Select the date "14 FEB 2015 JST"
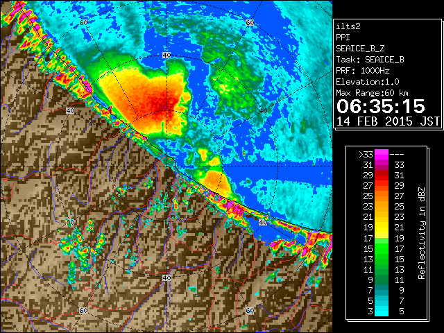The image size is (444, 333). click(x=388, y=121)
